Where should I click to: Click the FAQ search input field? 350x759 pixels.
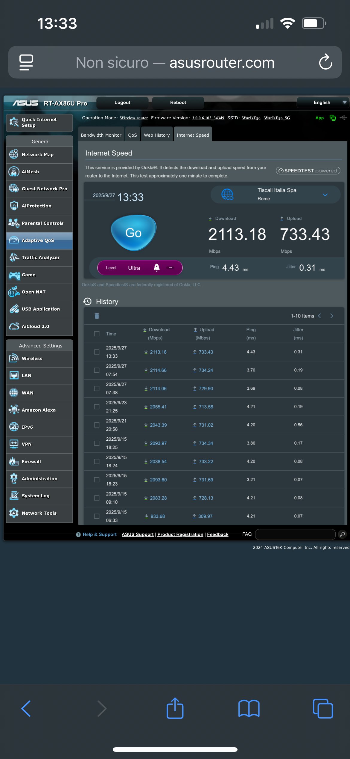click(x=295, y=534)
